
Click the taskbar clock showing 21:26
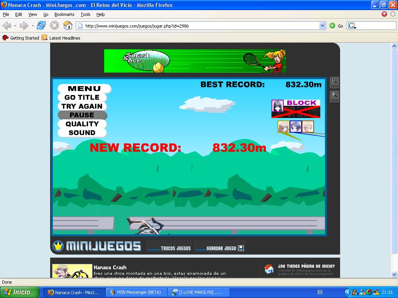tap(387, 292)
